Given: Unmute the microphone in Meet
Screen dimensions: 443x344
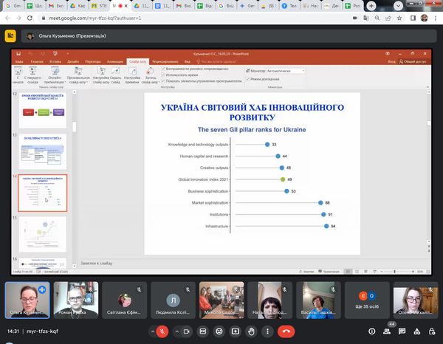Looking at the screenshot, I should [x=163, y=331].
